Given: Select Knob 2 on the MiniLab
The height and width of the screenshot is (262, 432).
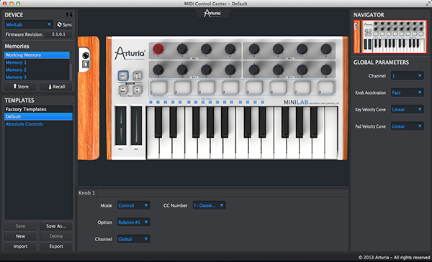Looking at the screenshot, I should tap(182, 49).
